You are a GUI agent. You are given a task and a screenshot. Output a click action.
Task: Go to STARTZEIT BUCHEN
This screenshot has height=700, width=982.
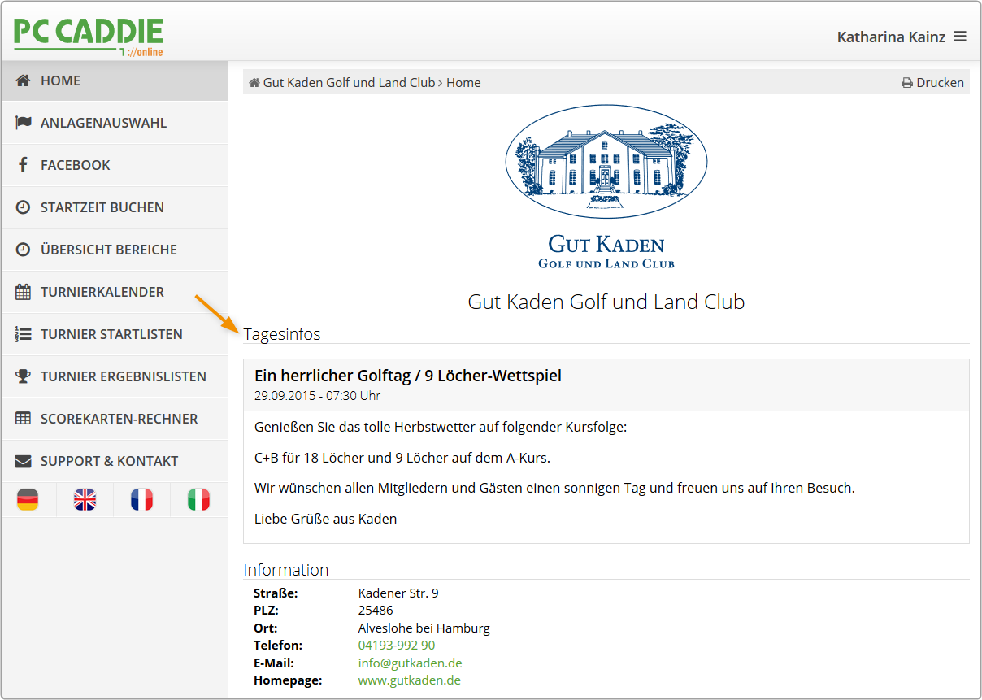(x=115, y=207)
